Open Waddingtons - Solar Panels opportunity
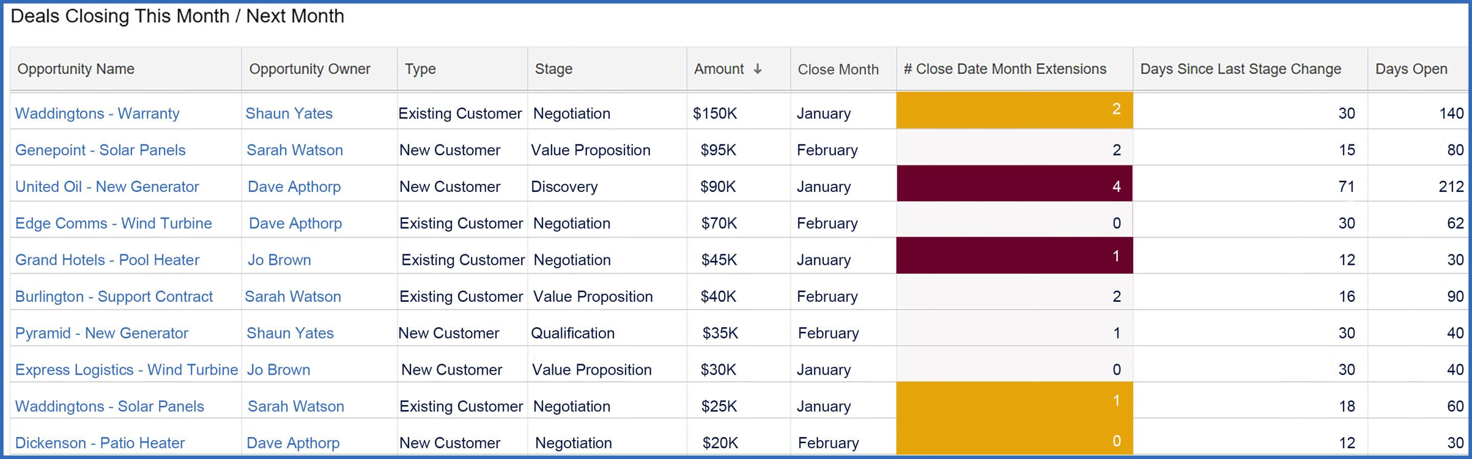1472x459 pixels. (x=109, y=406)
